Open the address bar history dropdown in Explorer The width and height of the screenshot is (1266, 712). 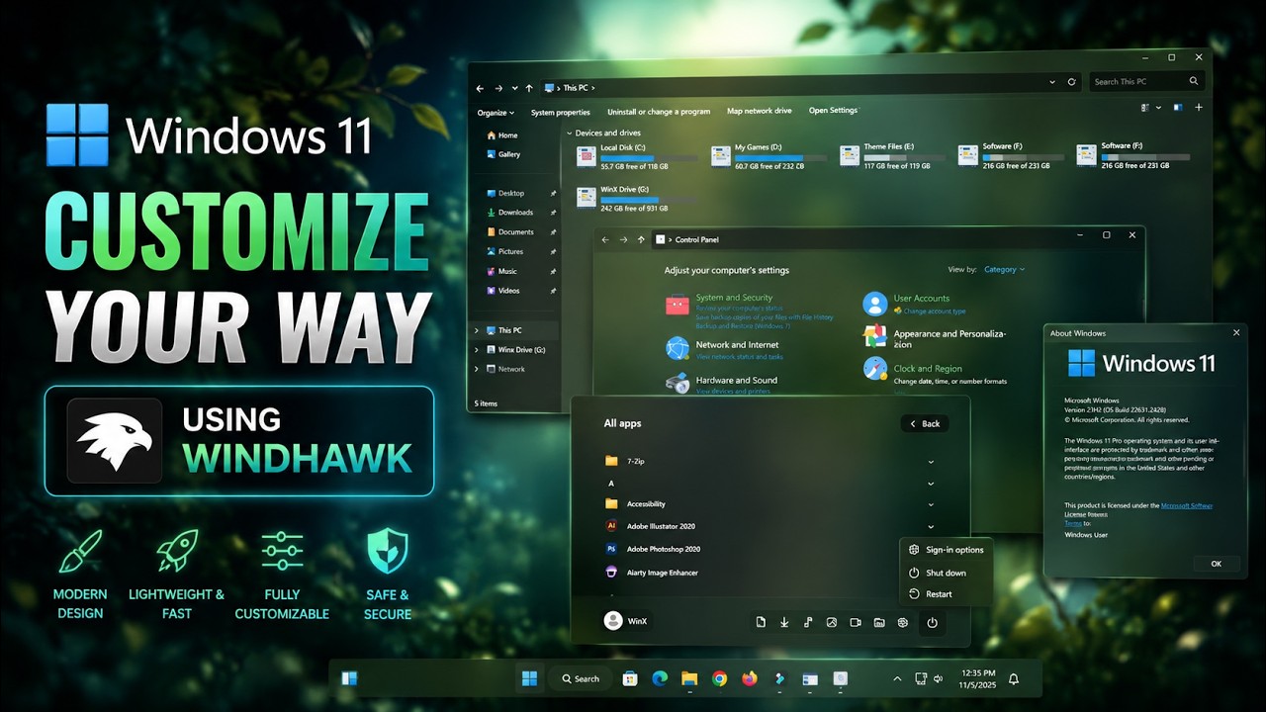coord(1053,82)
